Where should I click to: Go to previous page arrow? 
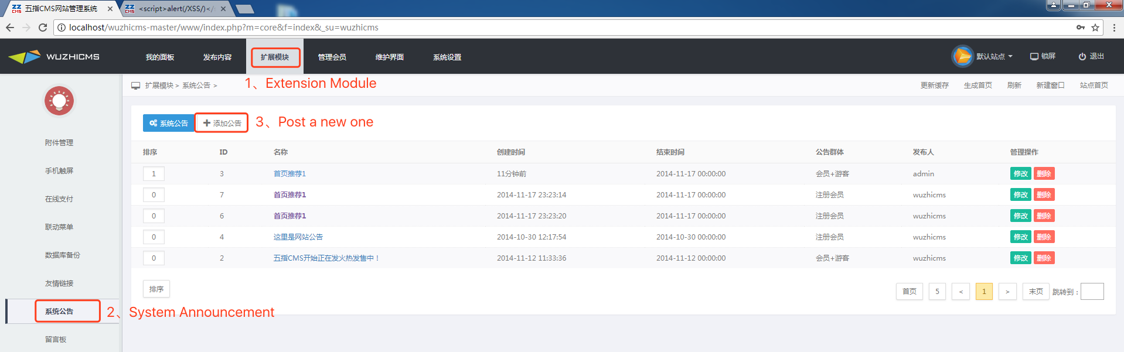pos(960,292)
